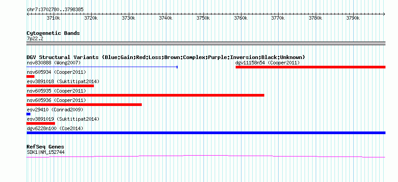The image size is (398, 182).
Task: Select the small blue esv29410 gain bar
Action: [29, 114]
